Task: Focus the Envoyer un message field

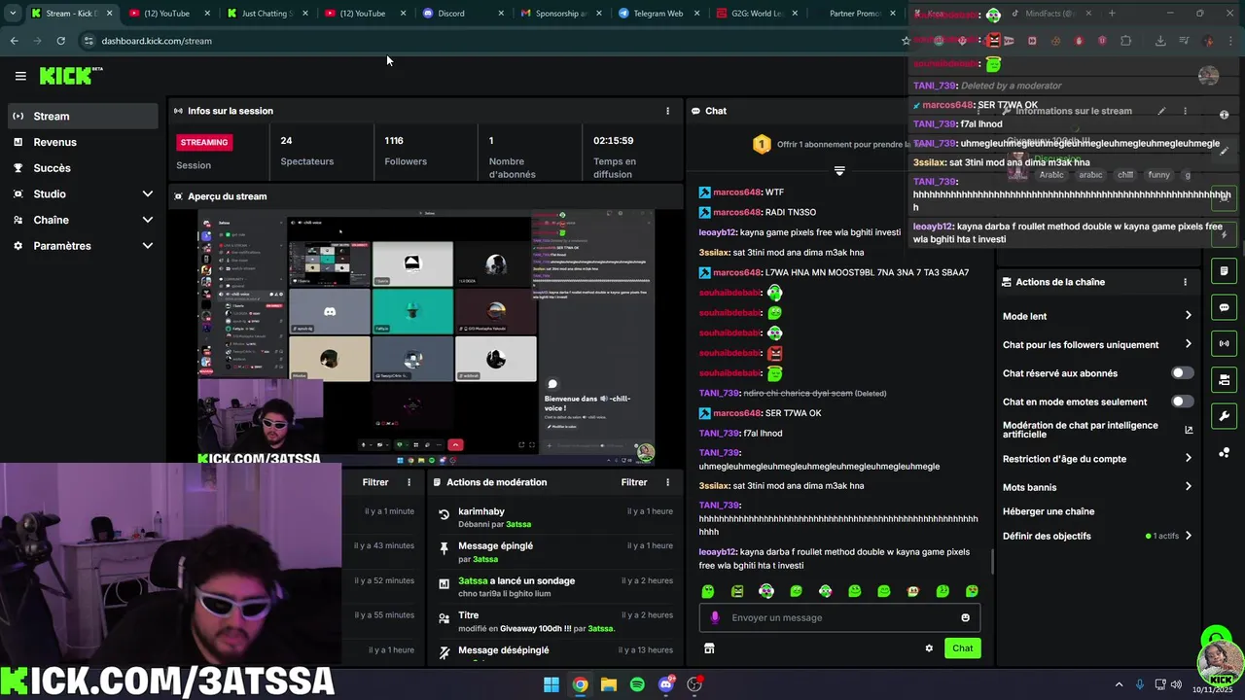Action: click(x=839, y=617)
